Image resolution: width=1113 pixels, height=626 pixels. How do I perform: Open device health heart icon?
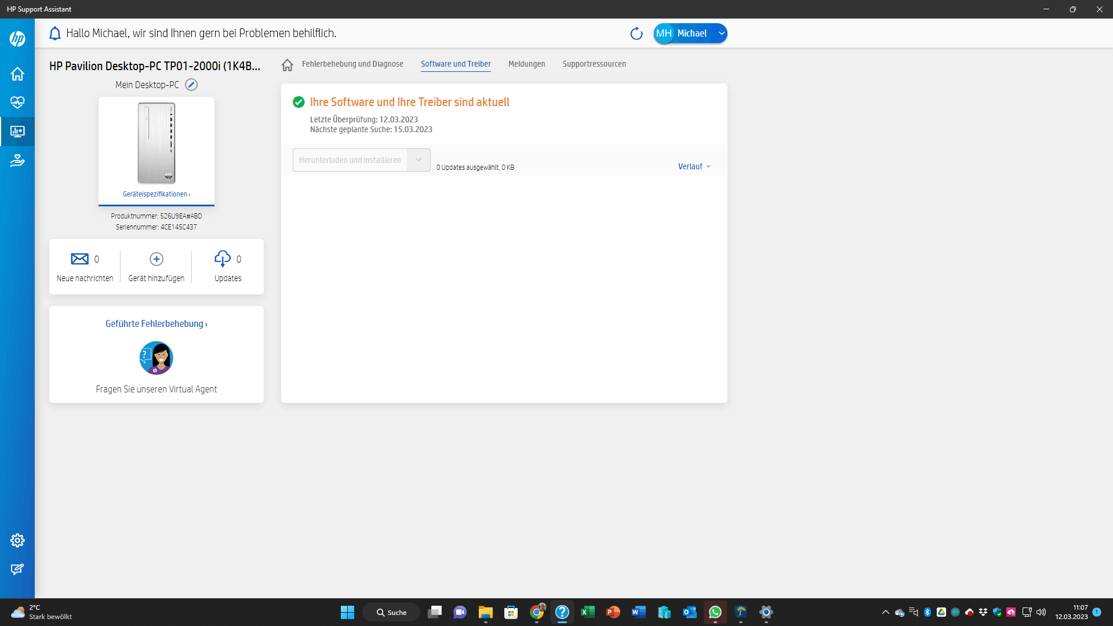(17, 103)
